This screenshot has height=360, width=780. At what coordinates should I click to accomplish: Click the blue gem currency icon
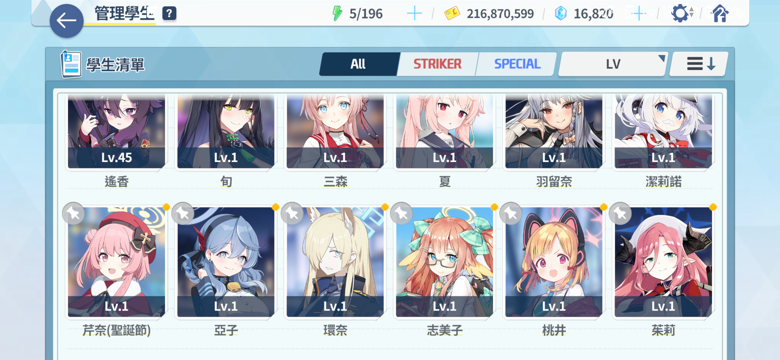[x=560, y=13]
